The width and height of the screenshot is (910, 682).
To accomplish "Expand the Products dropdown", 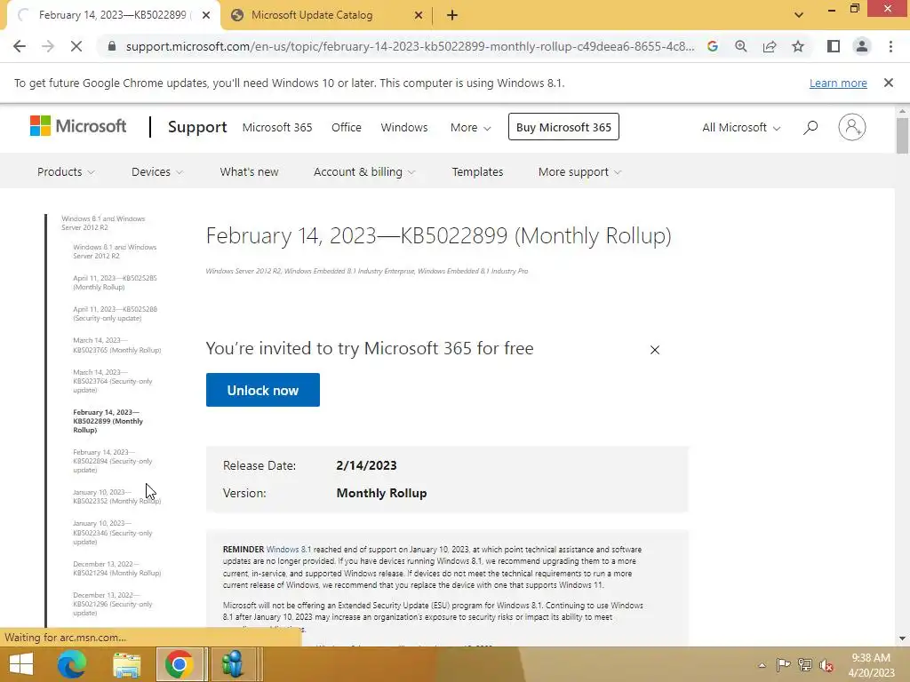I will (66, 171).
